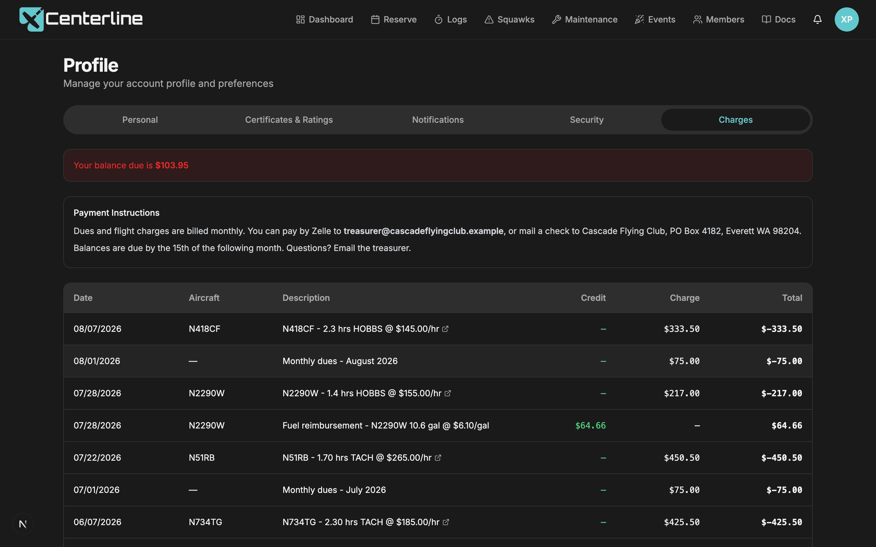876x547 pixels.
Task: Click the 06/07/2026 date cell
Action: 97,522
